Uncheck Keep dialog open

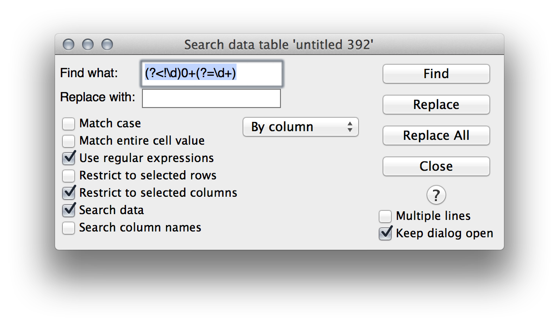click(x=385, y=234)
